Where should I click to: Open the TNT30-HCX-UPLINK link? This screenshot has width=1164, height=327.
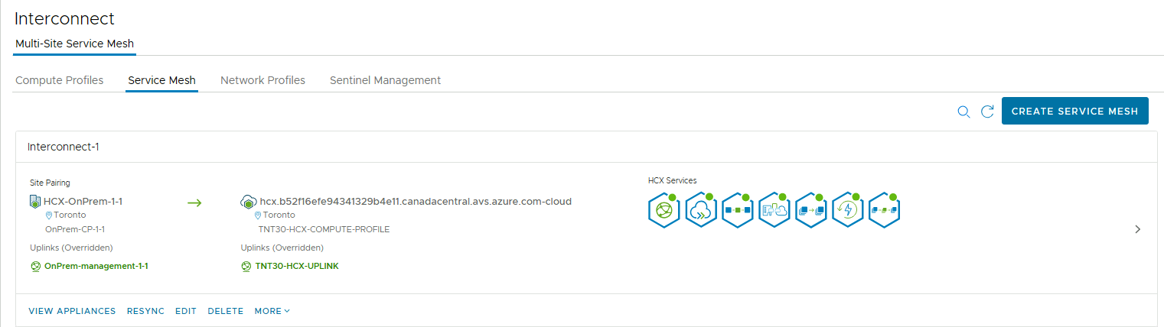pyautogui.click(x=297, y=267)
